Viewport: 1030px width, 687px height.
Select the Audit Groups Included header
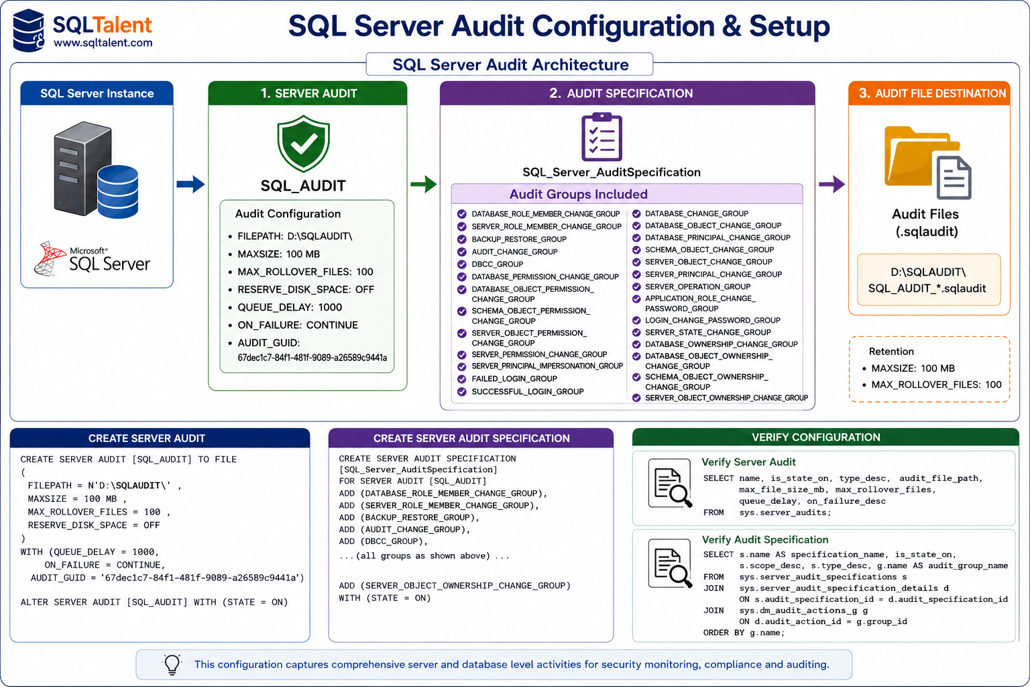point(627,194)
